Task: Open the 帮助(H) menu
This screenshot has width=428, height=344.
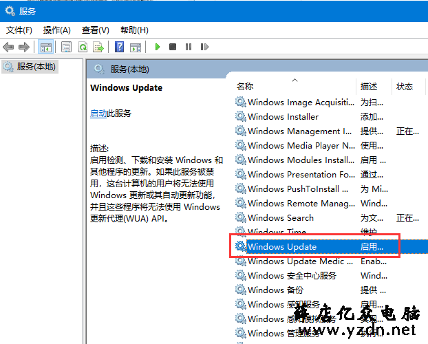Action: coord(134,30)
